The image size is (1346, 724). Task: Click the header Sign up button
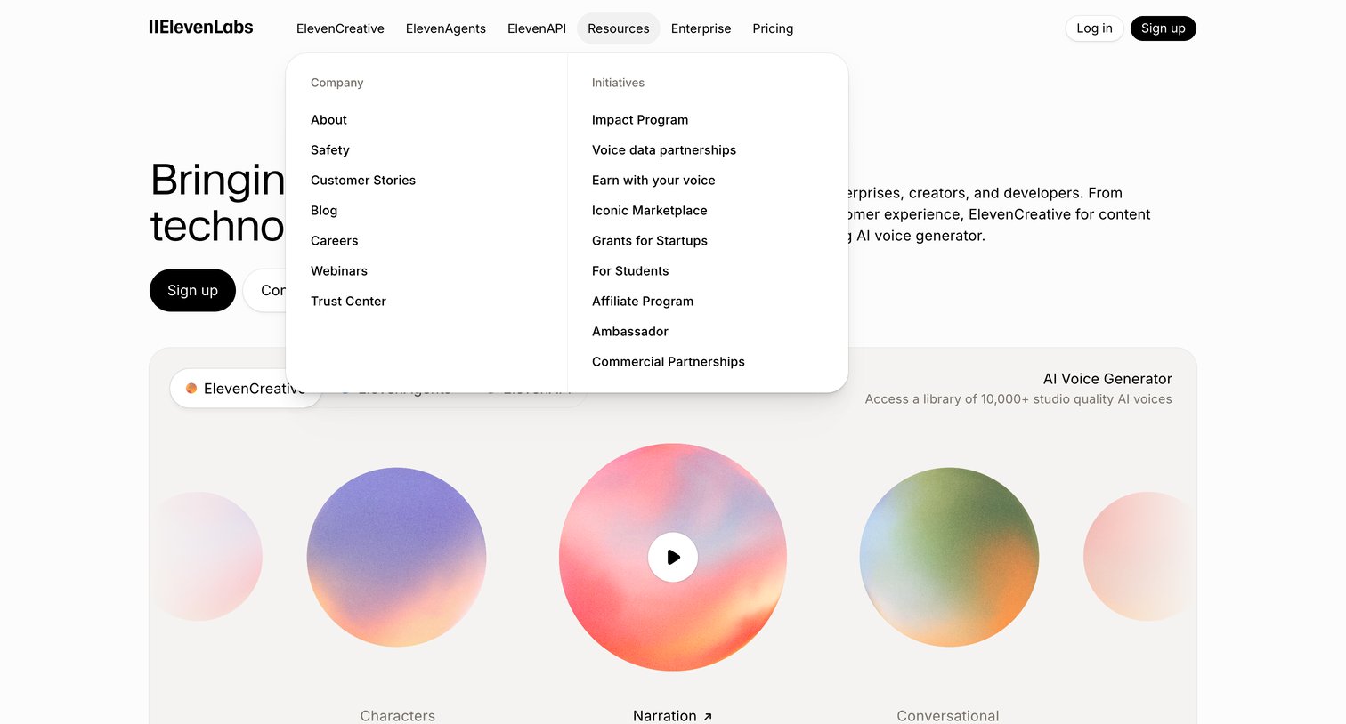(1163, 28)
